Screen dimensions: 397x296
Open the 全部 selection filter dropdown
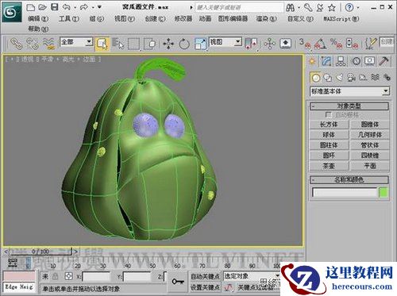tap(76, 42)
